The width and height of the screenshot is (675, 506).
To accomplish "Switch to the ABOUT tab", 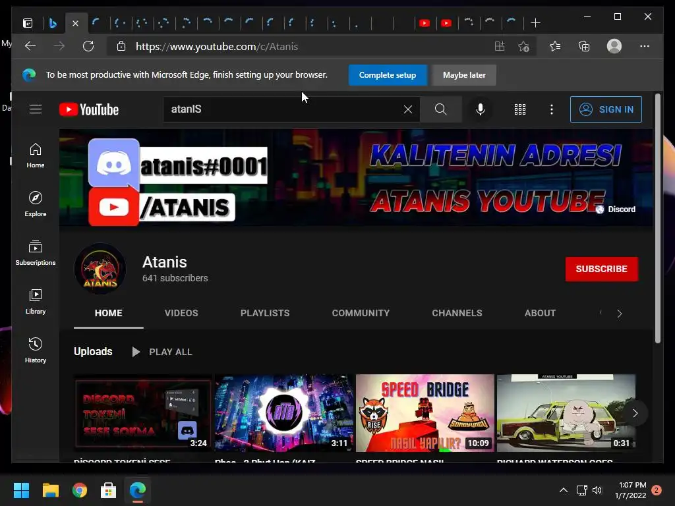I will [541, 313].
